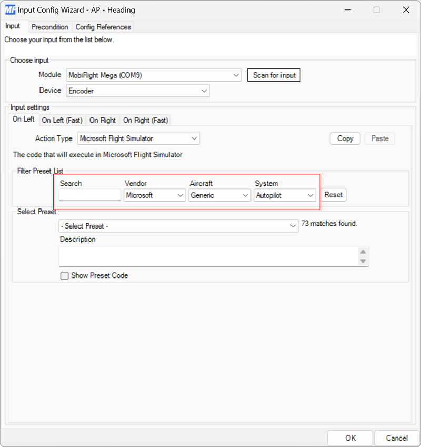Viewport: 421px width, 447px height.
Task: Open the On Right (Fast) tab
Action: point(145,120)
